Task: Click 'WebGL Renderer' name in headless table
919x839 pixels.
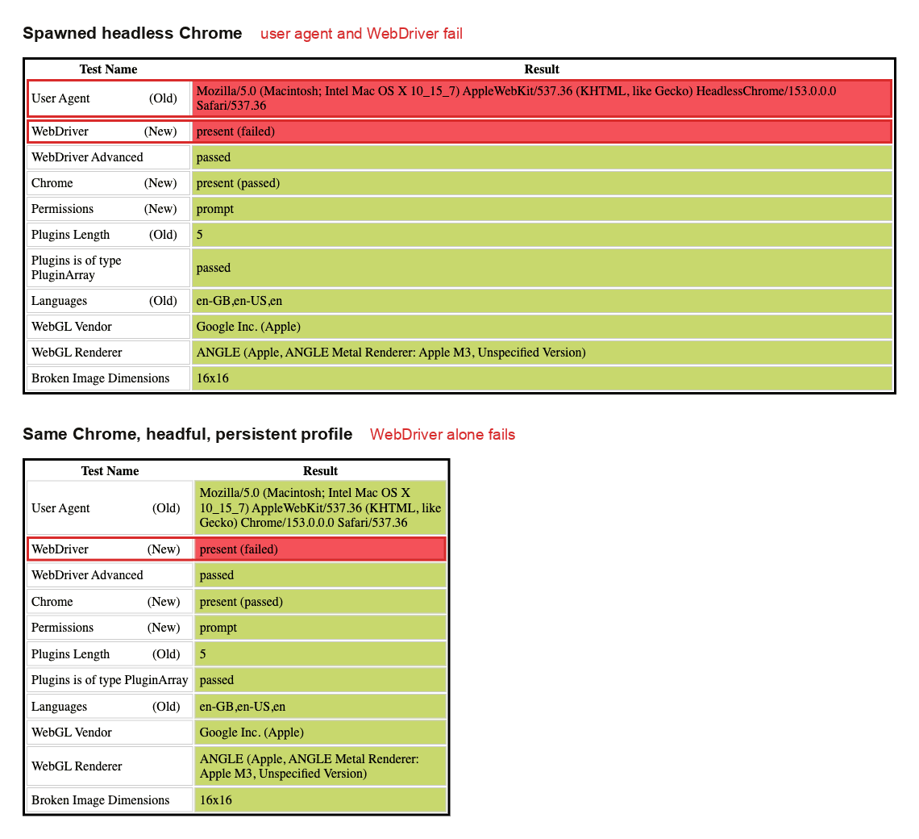Action: pos(109,353)
